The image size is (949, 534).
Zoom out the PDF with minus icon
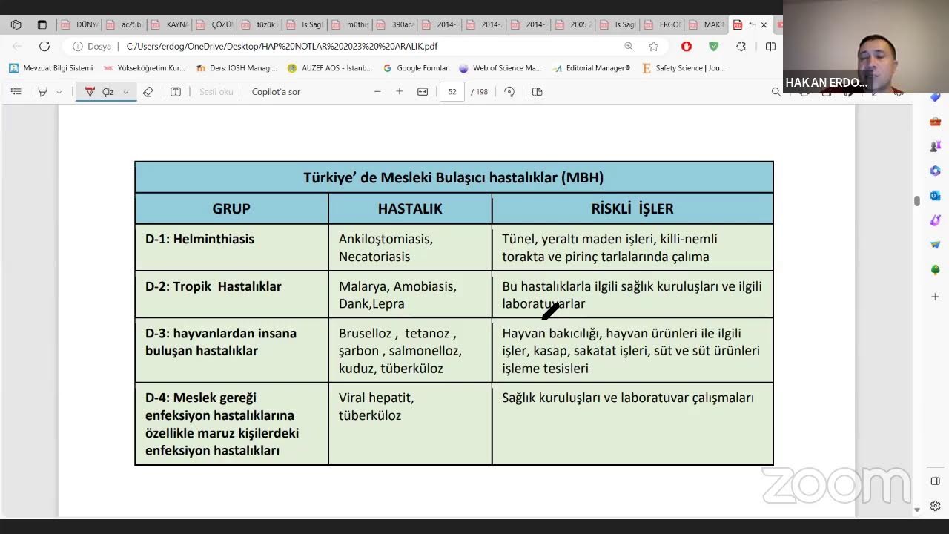pos(377,92)
